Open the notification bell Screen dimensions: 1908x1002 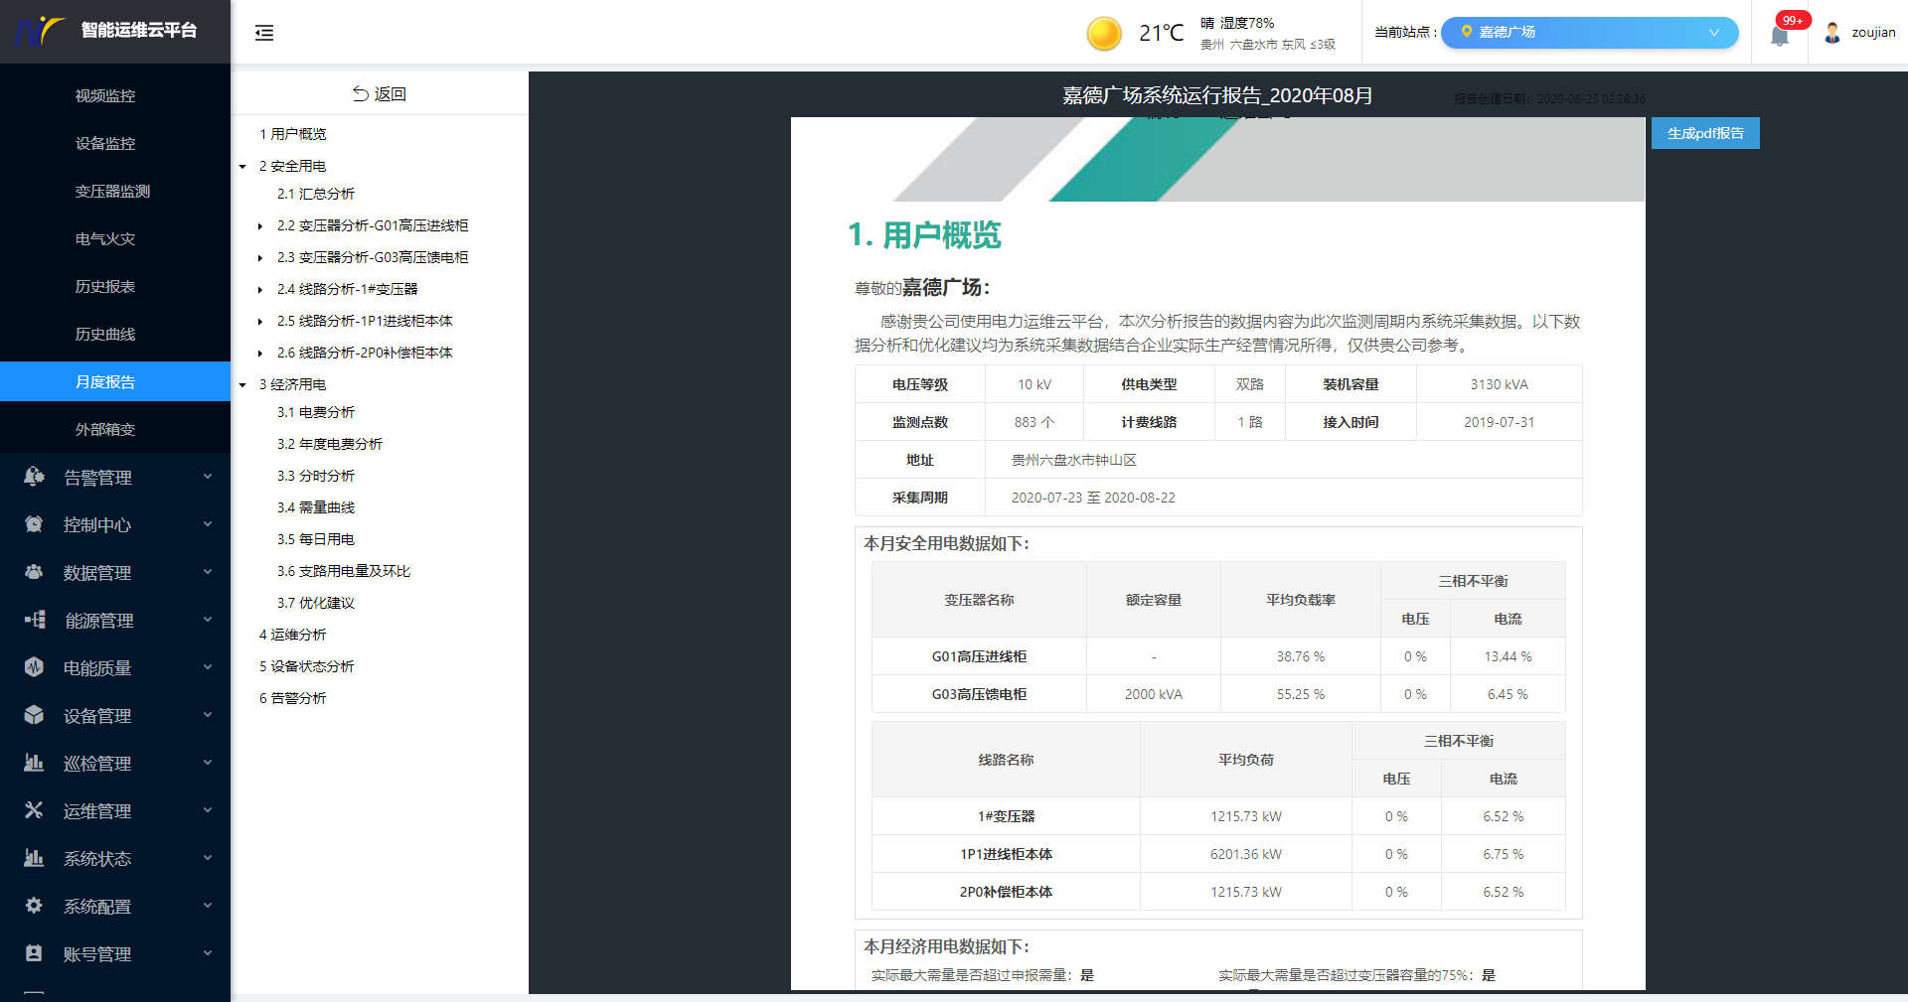(1780, 36)
